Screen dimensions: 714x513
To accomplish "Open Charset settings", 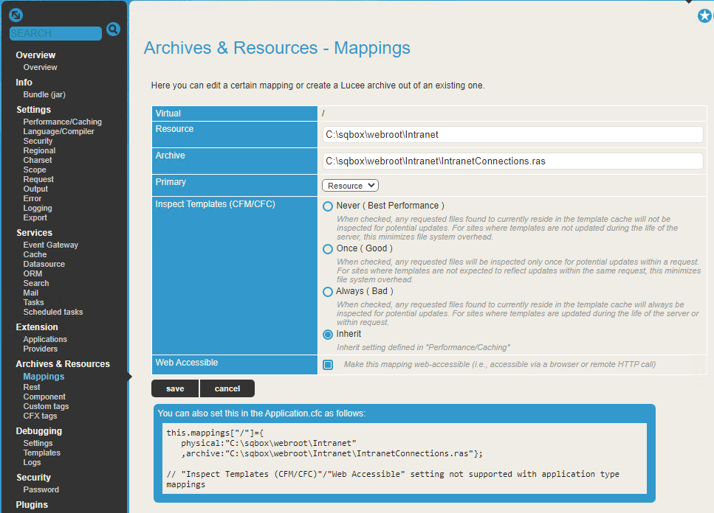I will [38, 160].
